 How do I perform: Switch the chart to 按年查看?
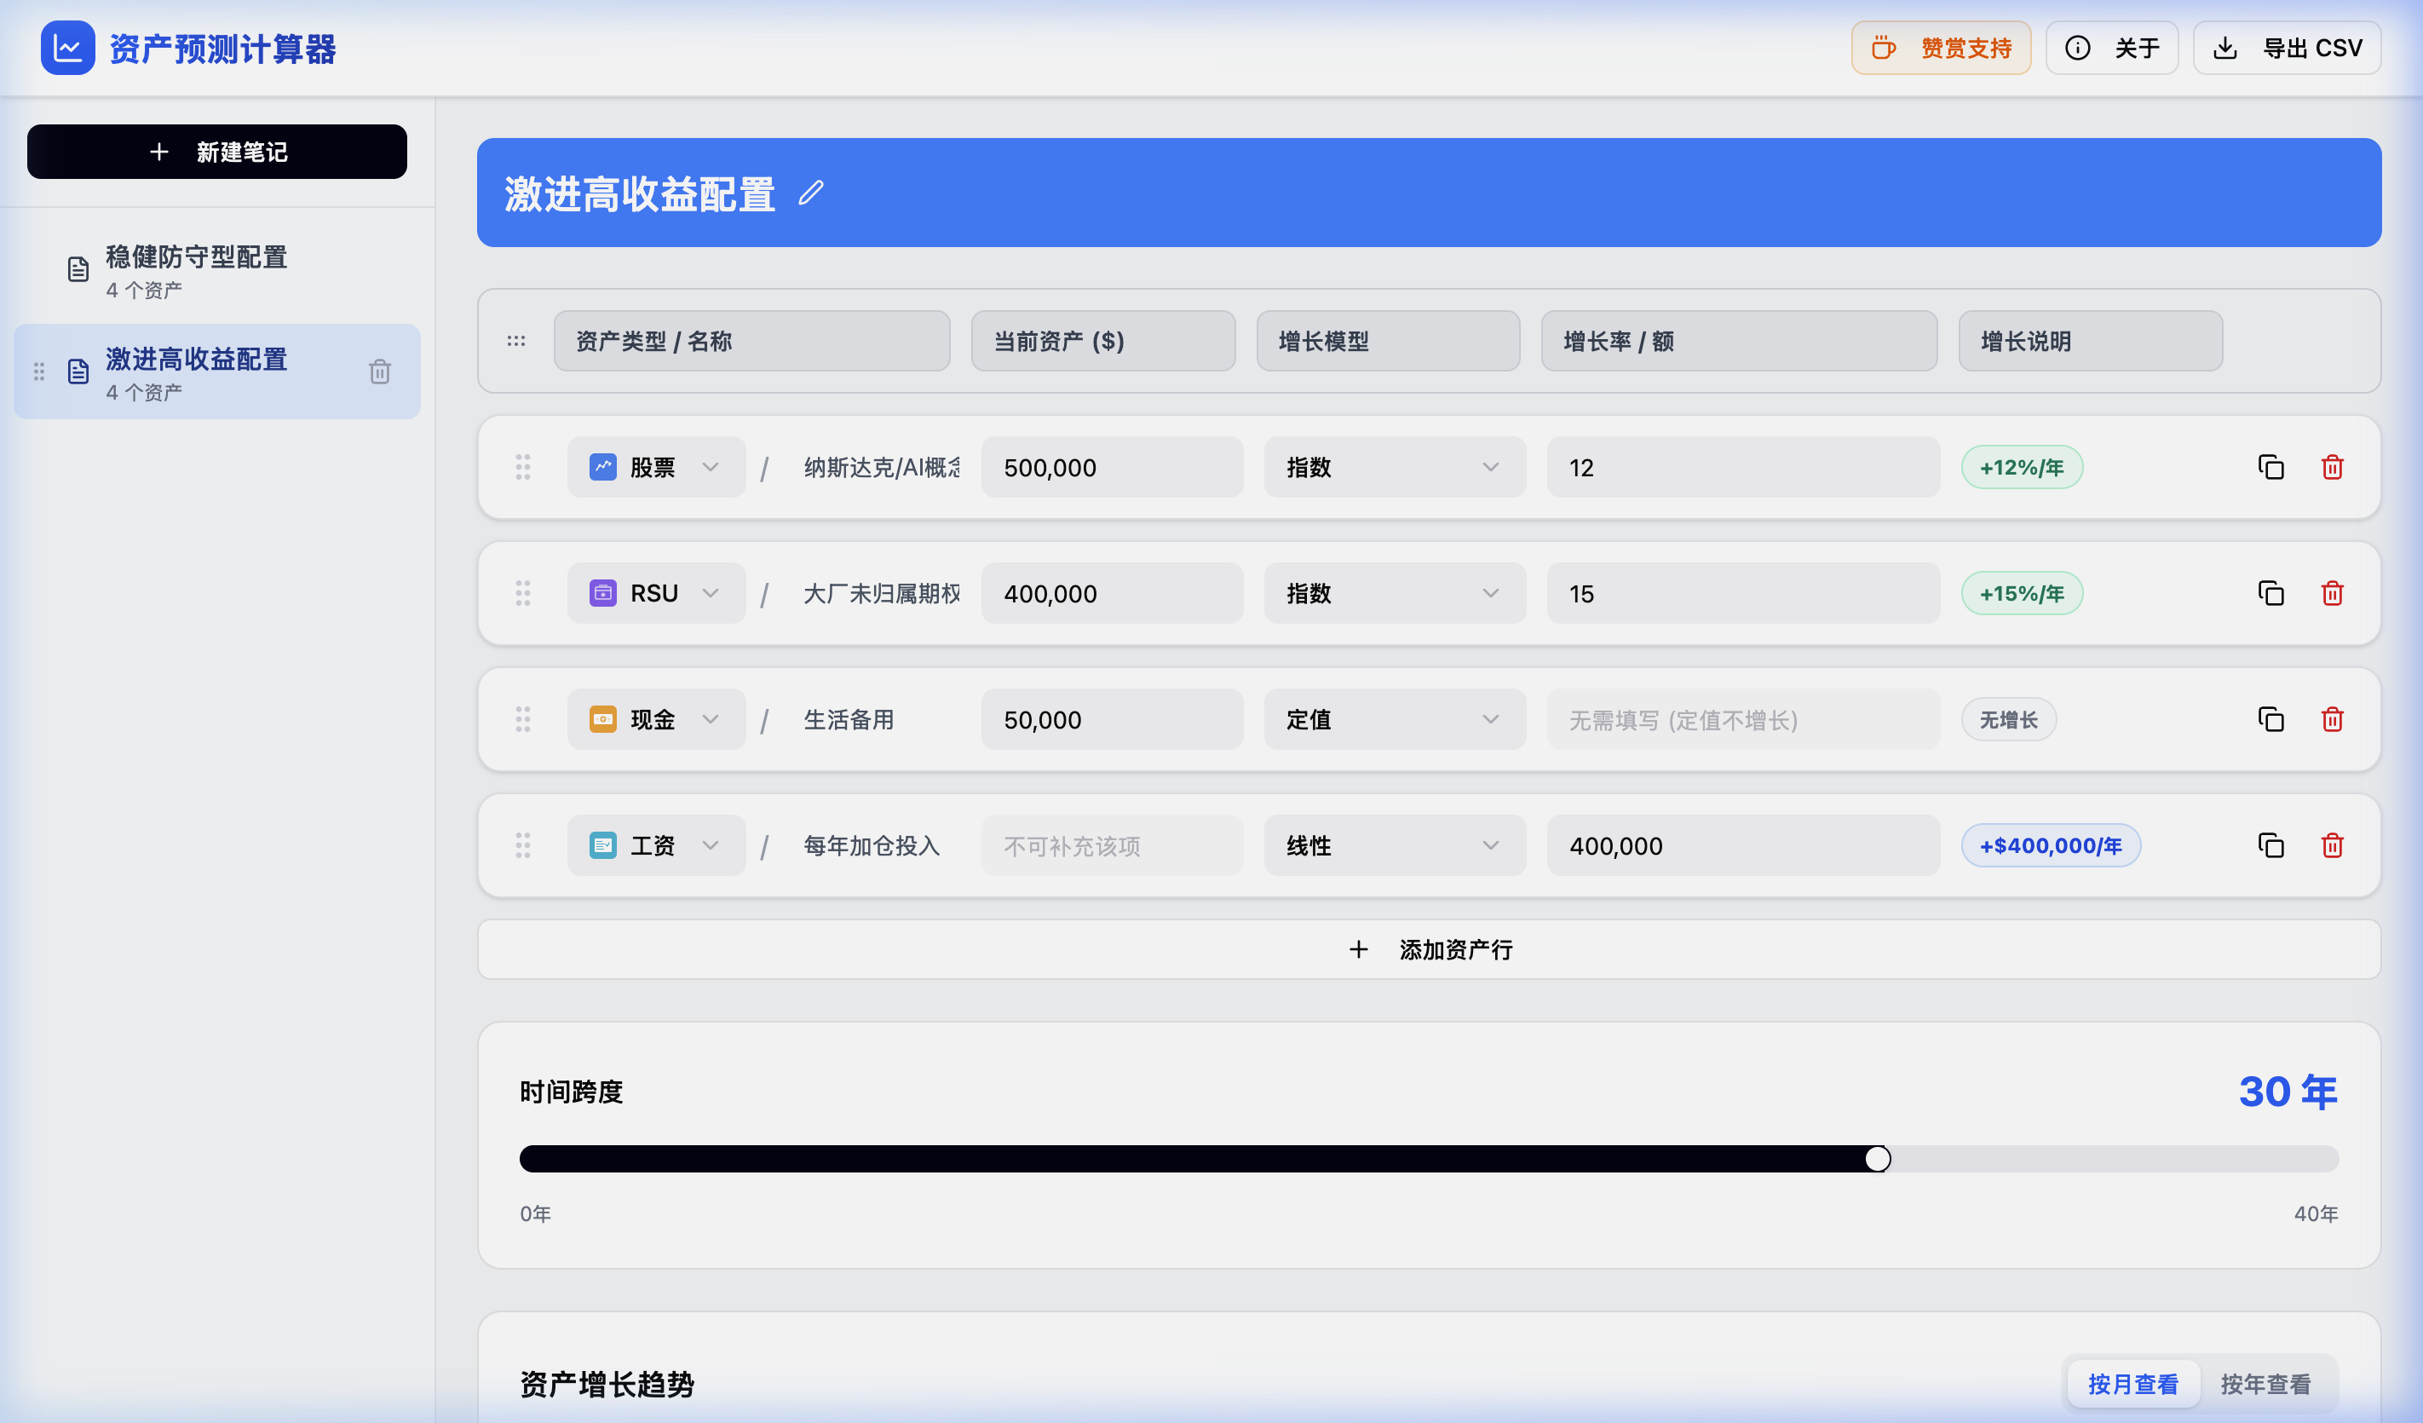point(2265,1384)
